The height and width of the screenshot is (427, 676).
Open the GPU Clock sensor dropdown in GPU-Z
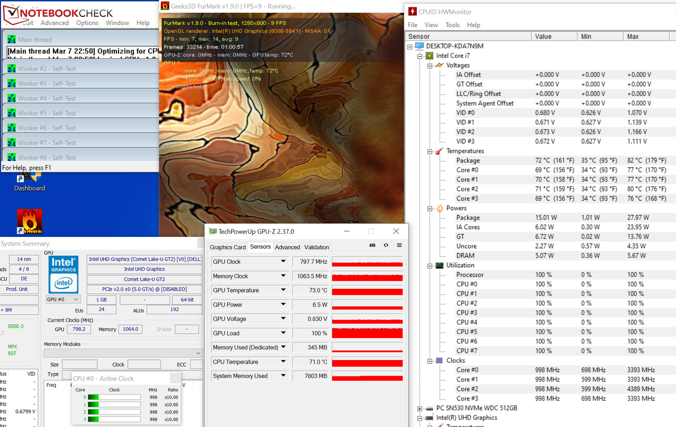coord(283,262)
